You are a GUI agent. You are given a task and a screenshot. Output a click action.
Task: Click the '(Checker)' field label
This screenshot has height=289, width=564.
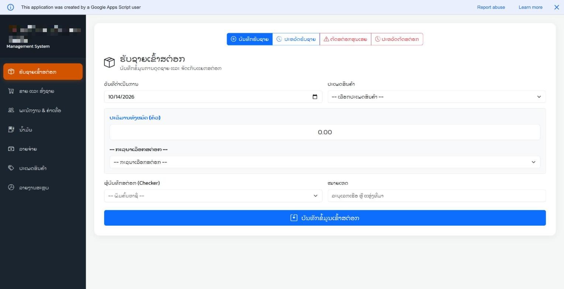click(x=149, y=183)
